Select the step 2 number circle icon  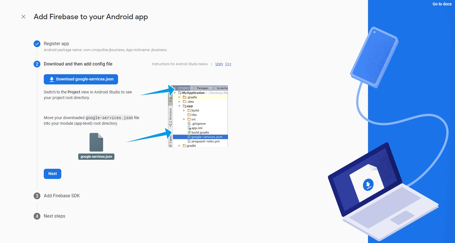pyautogui.click(x=37, y=64)
